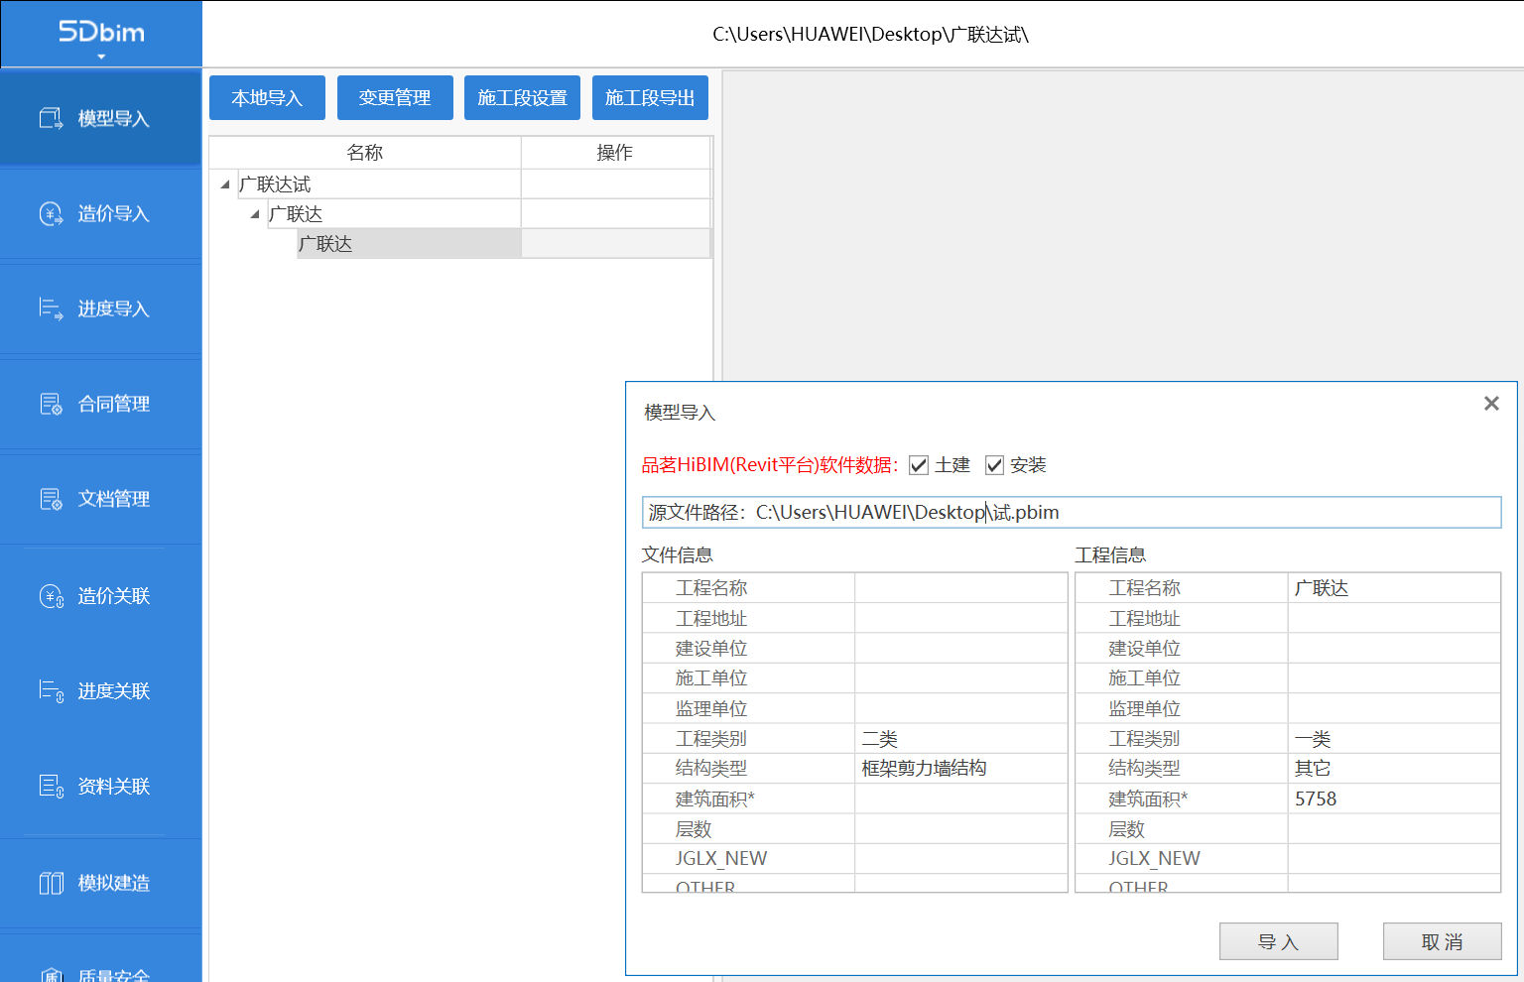The width and height of the screenshot is (1524, 982).
Task: Open the dropdown arrow under the 5Dbim logo
Action: (x=101, y=57)
